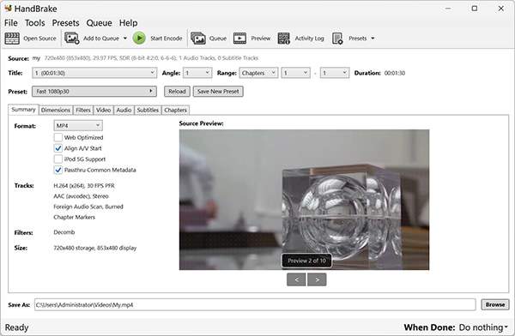Open the Fast 1080p30 preset selector
This screenshot has width=515, height=336.
click(x=94, y=91)
